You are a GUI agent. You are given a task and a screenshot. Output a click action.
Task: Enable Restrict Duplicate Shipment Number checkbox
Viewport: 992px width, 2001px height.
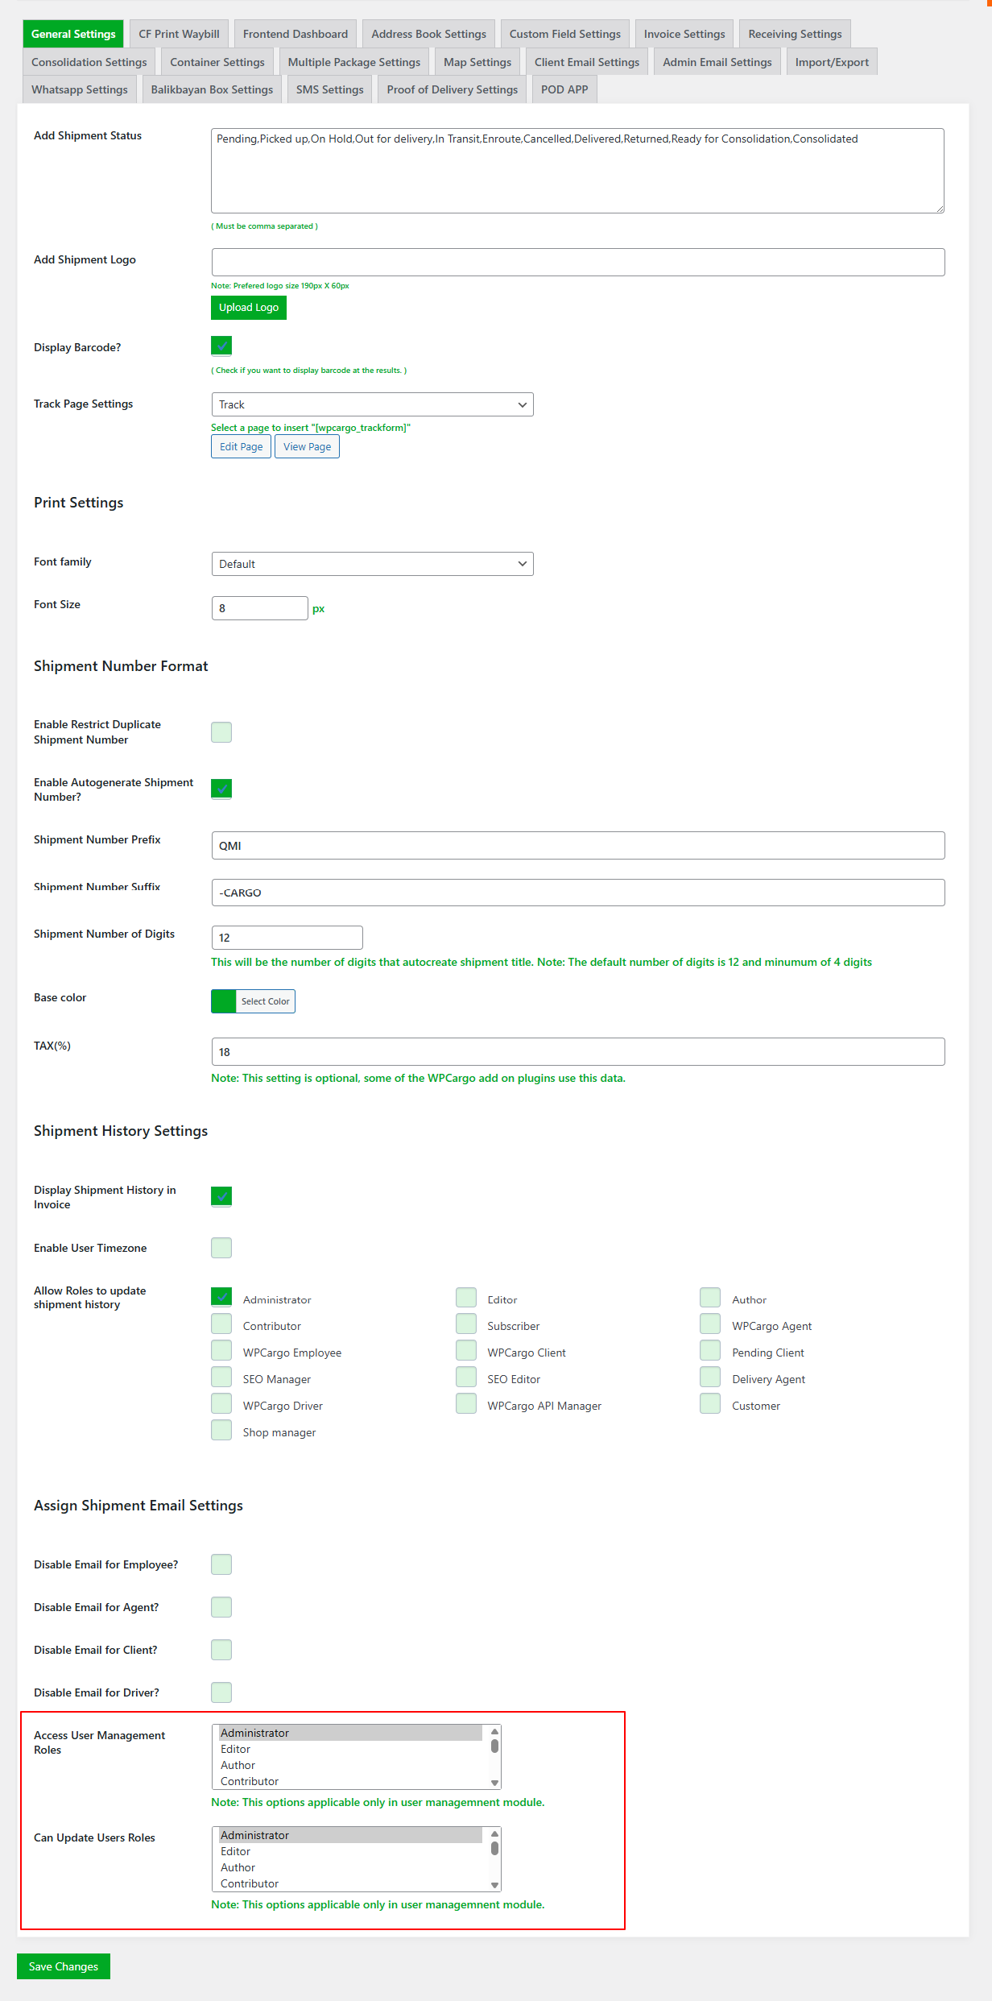221,732
